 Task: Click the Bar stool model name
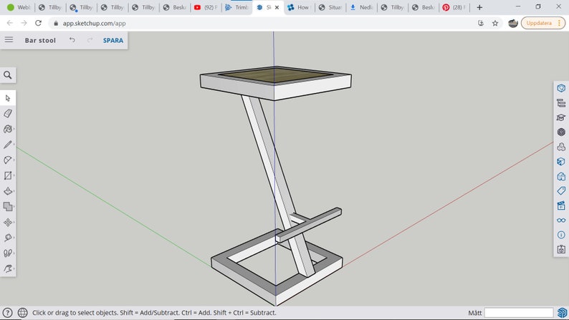(40, 40)
